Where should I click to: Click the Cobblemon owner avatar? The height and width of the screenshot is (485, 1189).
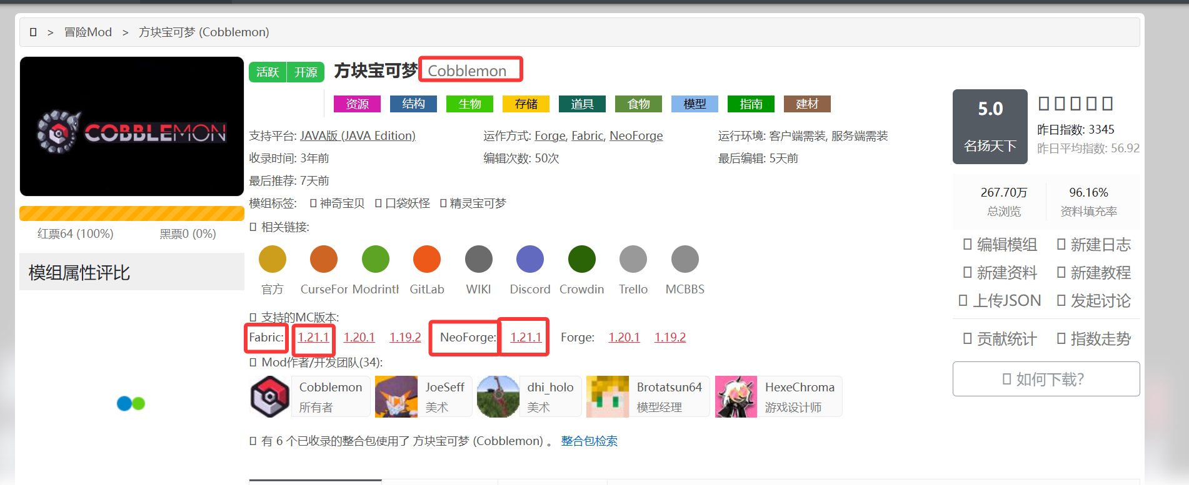click(x=270, y=396)
